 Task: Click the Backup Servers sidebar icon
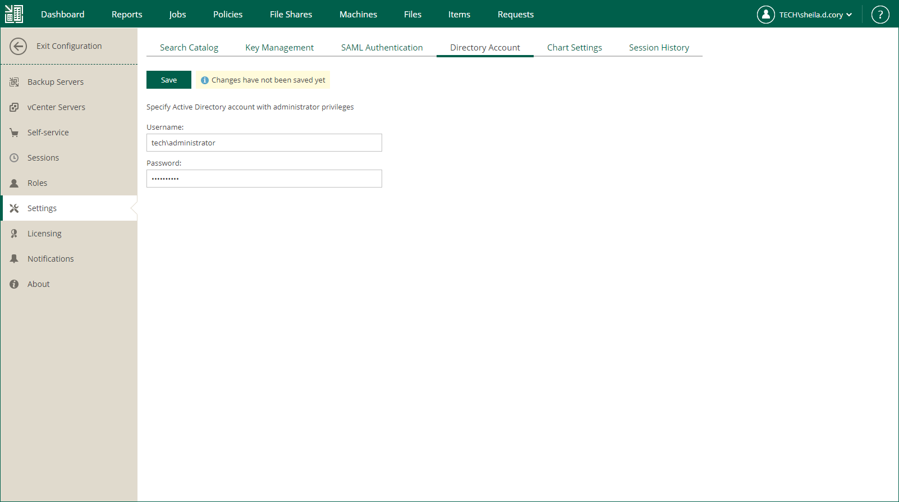point(14,82)
